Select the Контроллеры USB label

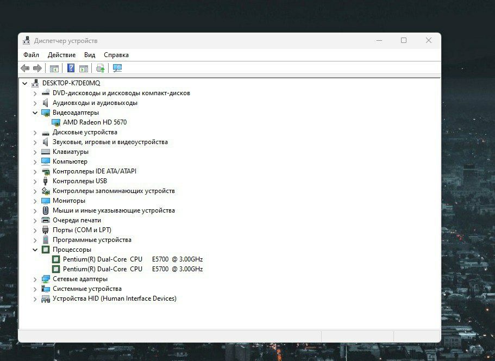click(x=80, y=181)
